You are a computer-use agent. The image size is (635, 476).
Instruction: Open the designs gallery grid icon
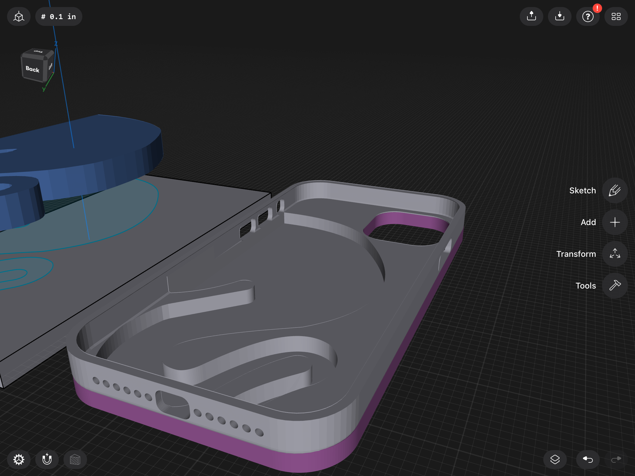[616, 16]
